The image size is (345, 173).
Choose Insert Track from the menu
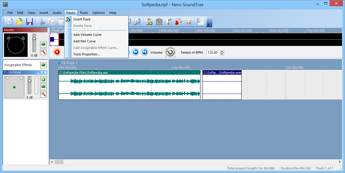tap(96, 19)
